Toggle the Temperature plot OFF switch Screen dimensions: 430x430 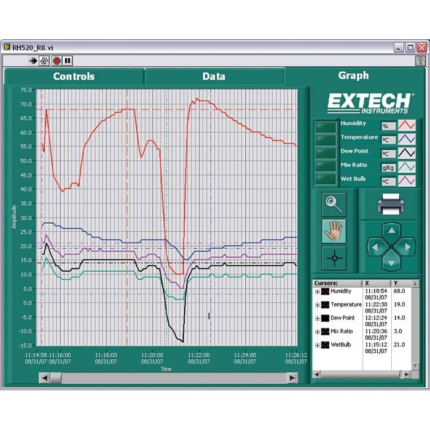(x=325, y=140)
